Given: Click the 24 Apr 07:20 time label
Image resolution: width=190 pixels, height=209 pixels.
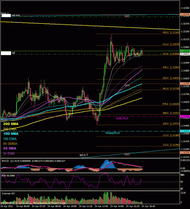Looking at the screenshot, I should 39,206.
